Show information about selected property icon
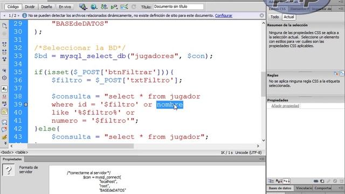This screenshot has width=345, height=194. [336, 74]
